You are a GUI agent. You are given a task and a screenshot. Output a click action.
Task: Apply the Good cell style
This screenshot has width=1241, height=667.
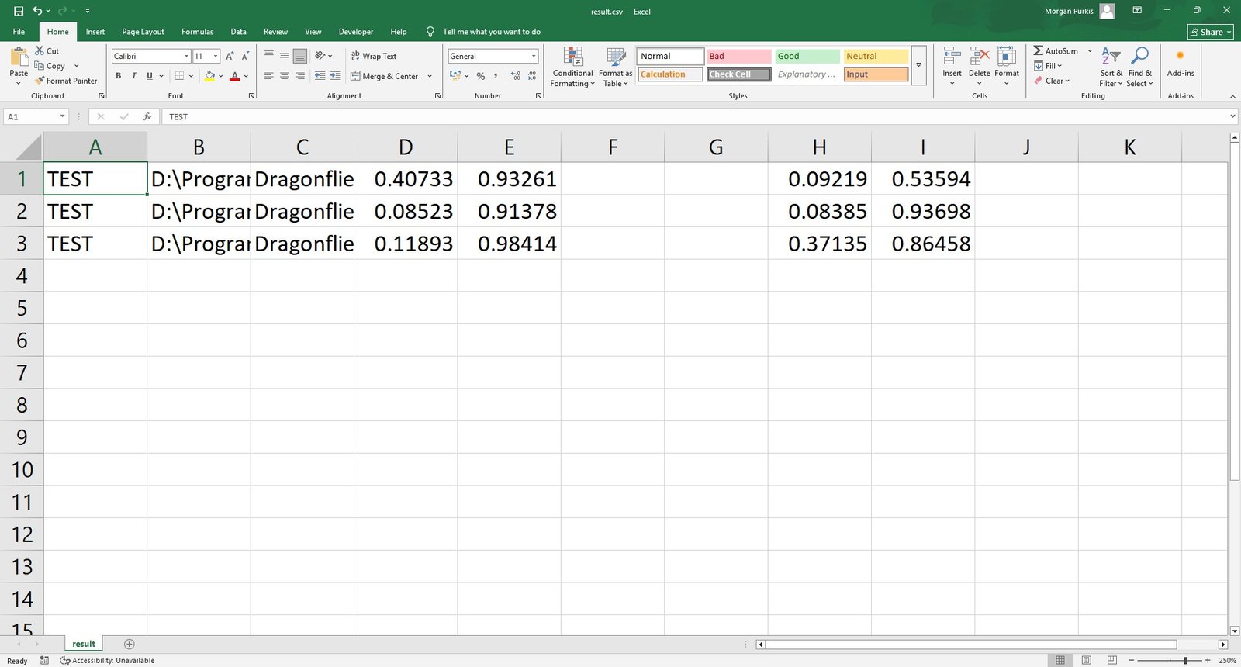pos(807,56)
